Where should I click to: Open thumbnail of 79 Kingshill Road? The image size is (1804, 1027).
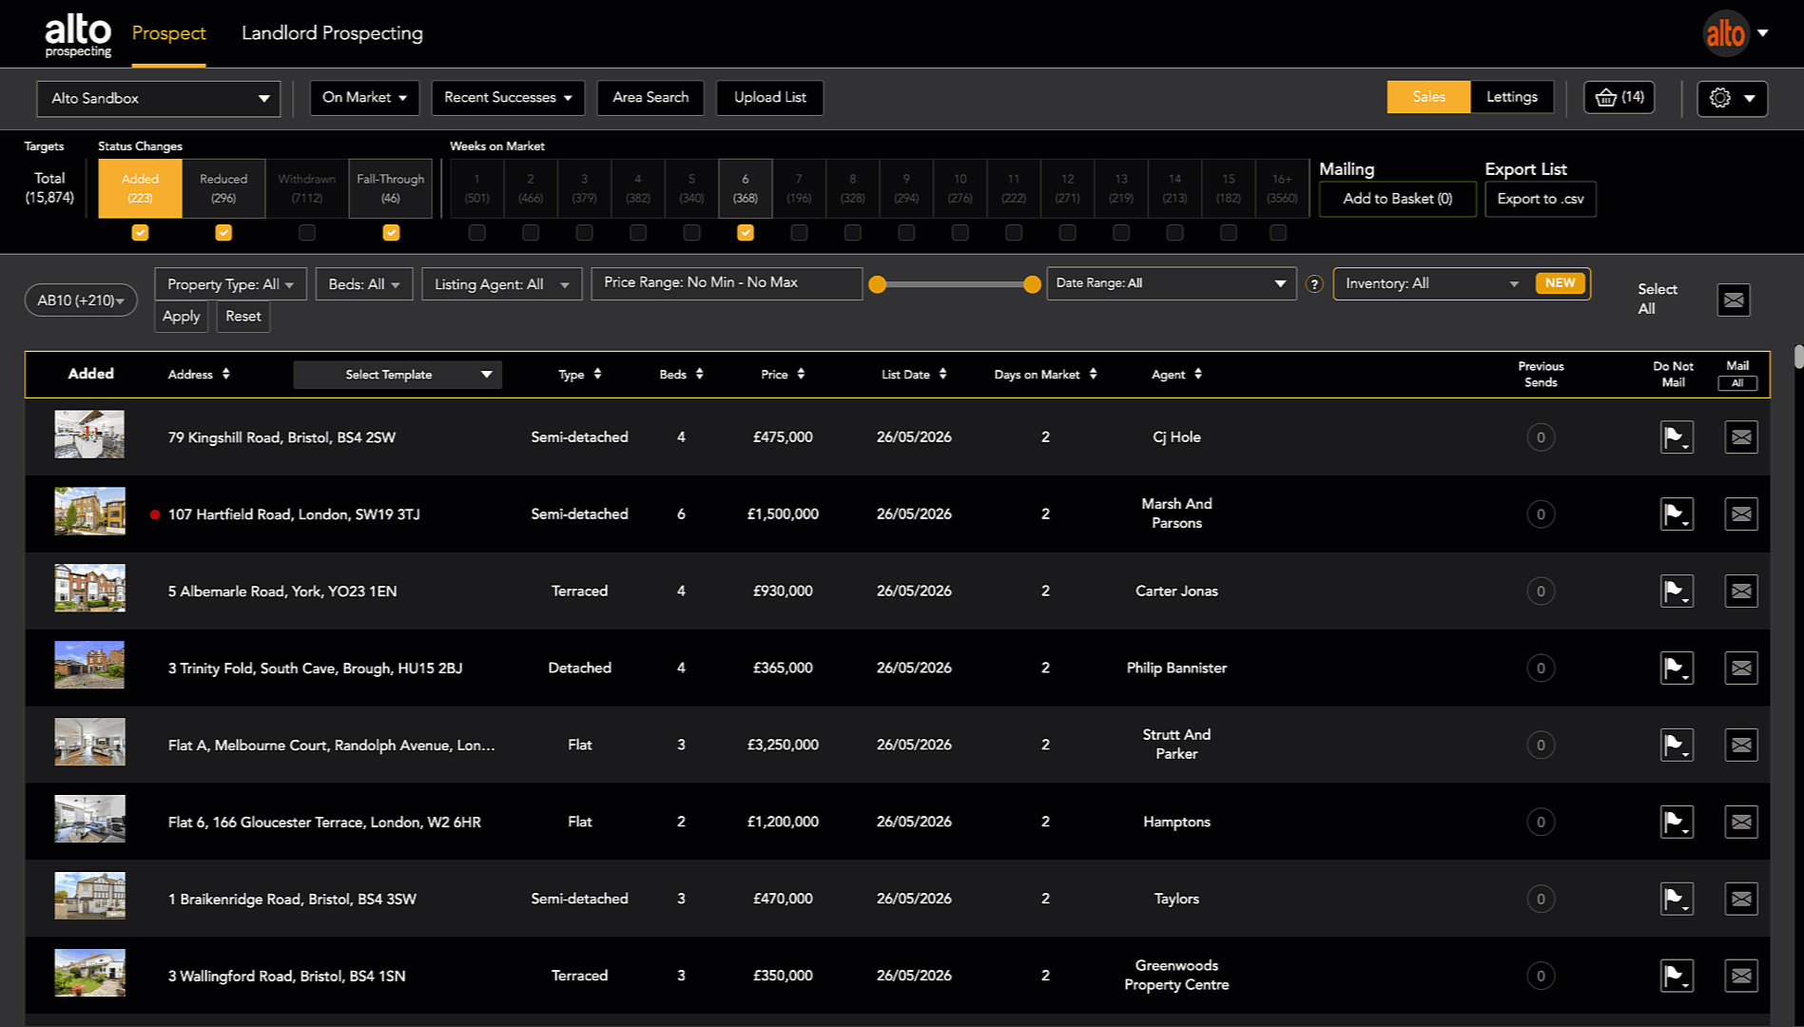click(x=89, y=434)
